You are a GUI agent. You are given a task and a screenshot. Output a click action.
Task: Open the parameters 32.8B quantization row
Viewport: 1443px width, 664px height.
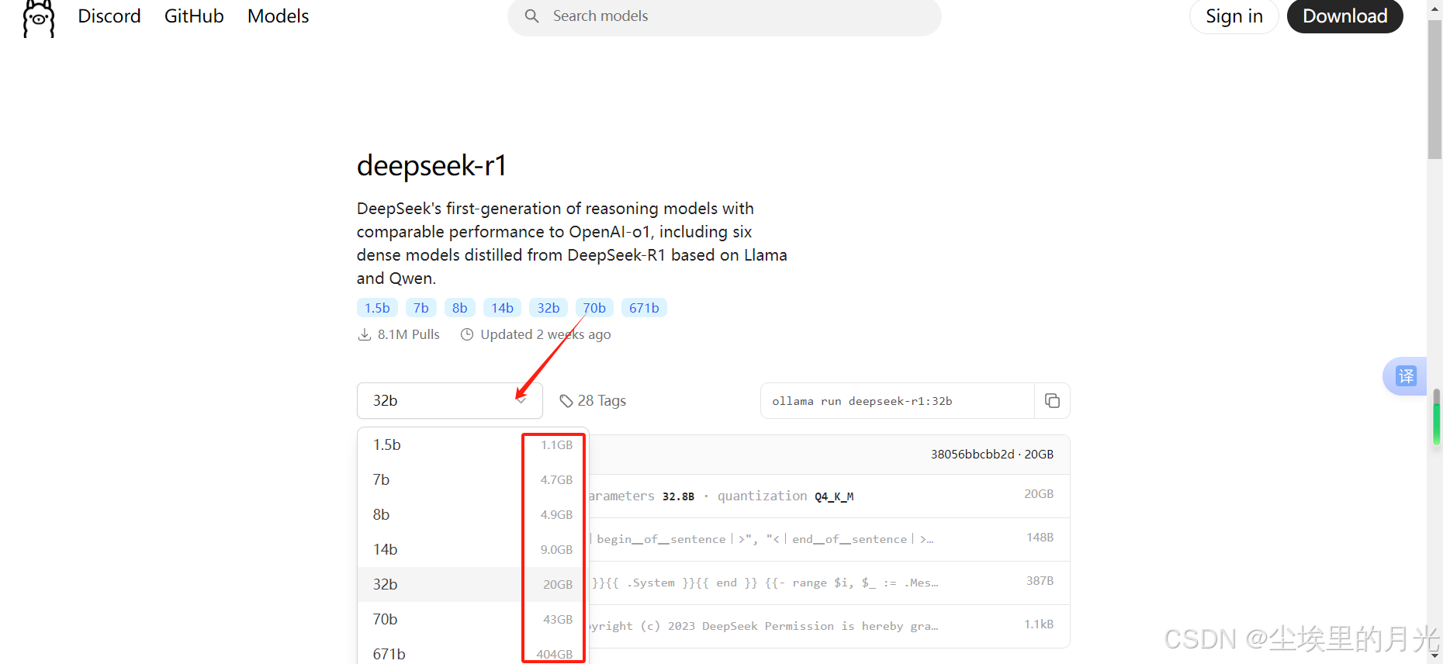click(x=829, y=496)
